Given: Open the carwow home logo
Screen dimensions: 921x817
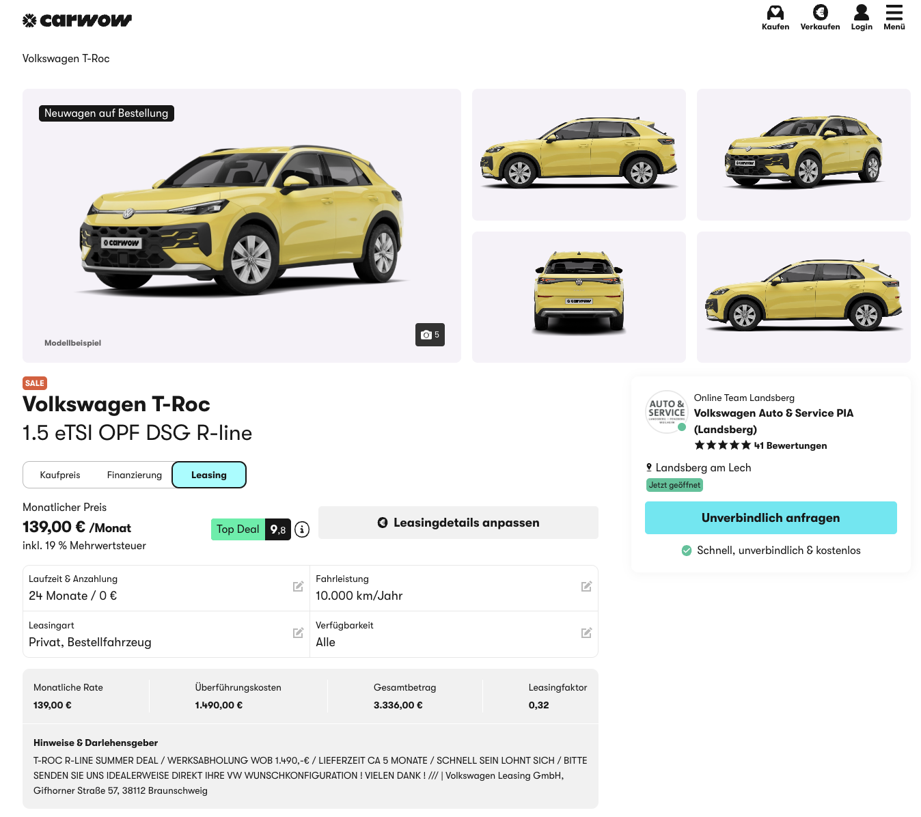Looking at the screenshot, I should pyautogui.click(x=77, y=20).
